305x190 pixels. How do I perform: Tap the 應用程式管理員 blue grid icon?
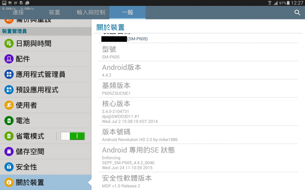pyautogui.click(x=9, y=74)
